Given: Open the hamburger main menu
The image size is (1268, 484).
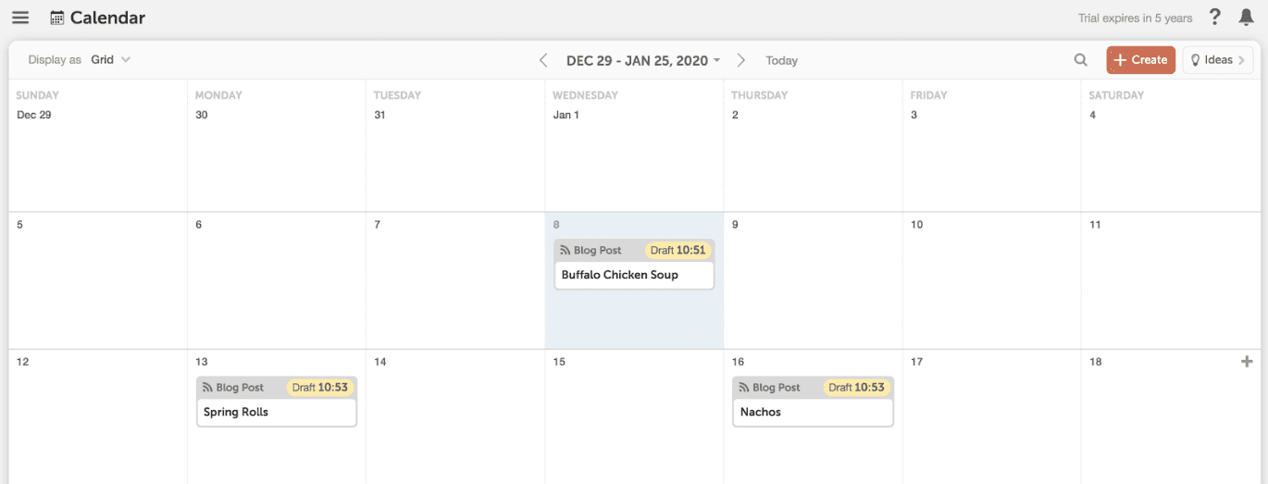Looking at the screenshot, I should pos(20,18).
